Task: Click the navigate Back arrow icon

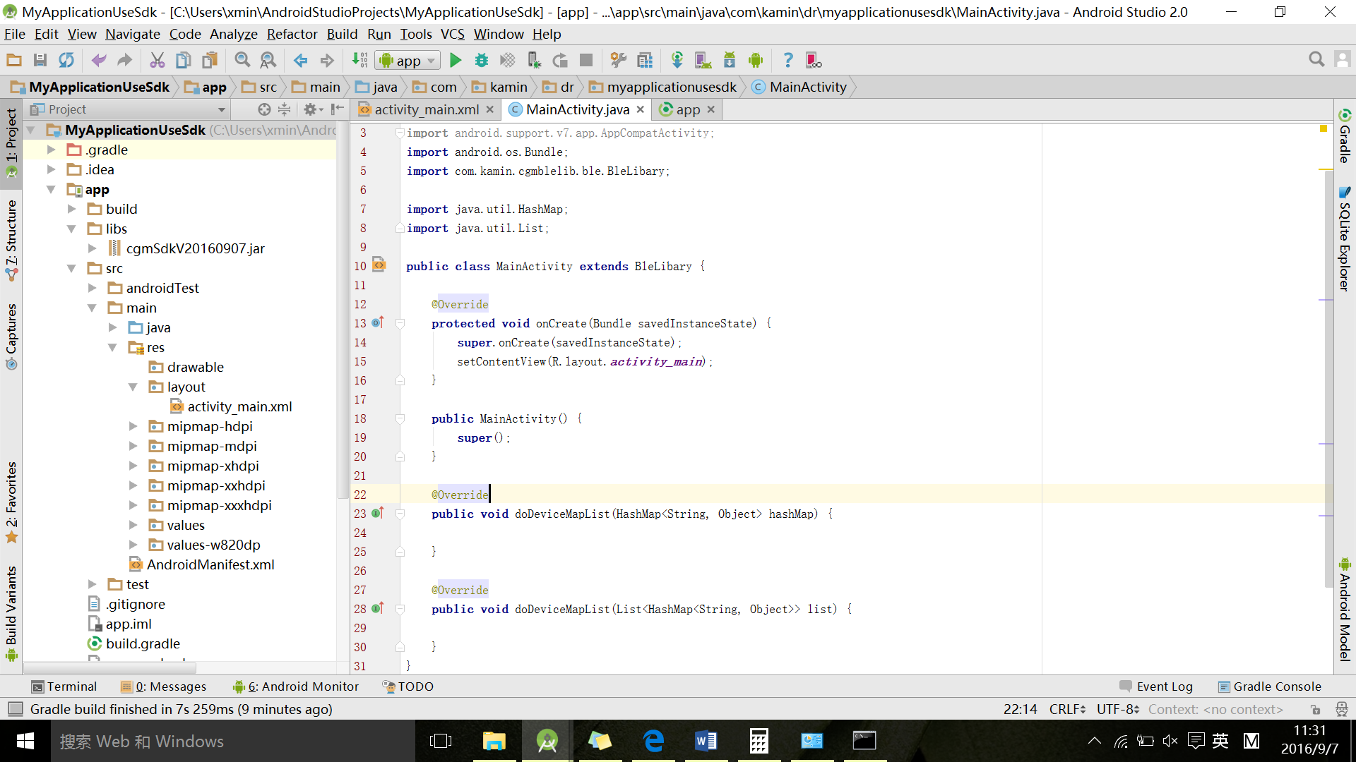Action: pos(301,61)
